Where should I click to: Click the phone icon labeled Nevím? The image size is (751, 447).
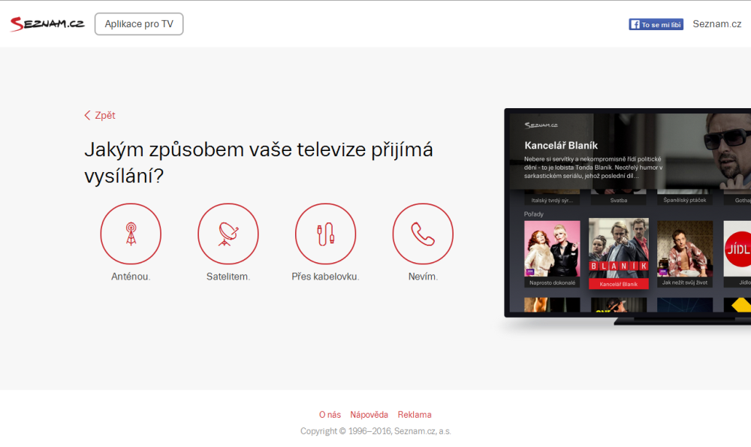tap(422, 234)
